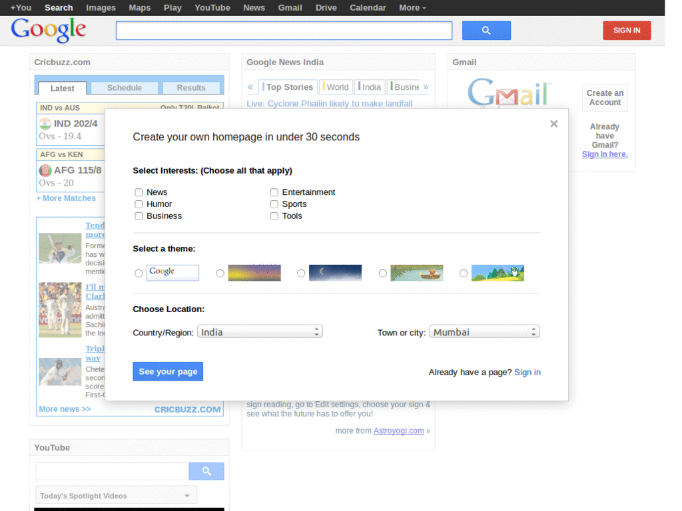The image size is (682, 511).
Task: Click the Afghanistan flag icon beside AFG 115/8
Action: [x=45, y=170]
